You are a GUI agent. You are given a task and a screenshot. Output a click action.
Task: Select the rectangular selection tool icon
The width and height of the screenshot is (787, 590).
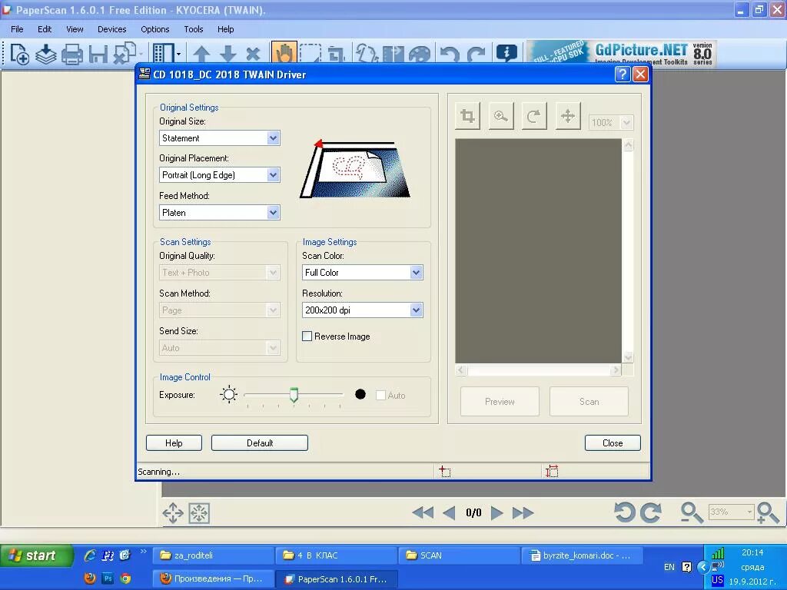[310, 54]
